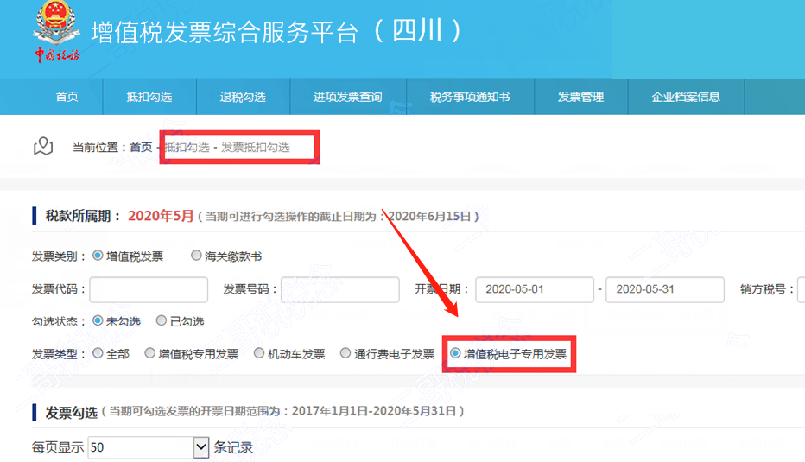This screenshot has width=805, height=462.
Task: Select the 未勾选 status radio
Action: point(98,320)
